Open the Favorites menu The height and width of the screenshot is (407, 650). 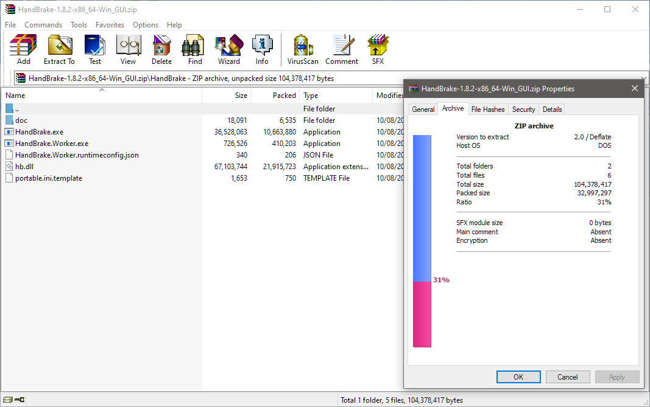tap(110, 25)
